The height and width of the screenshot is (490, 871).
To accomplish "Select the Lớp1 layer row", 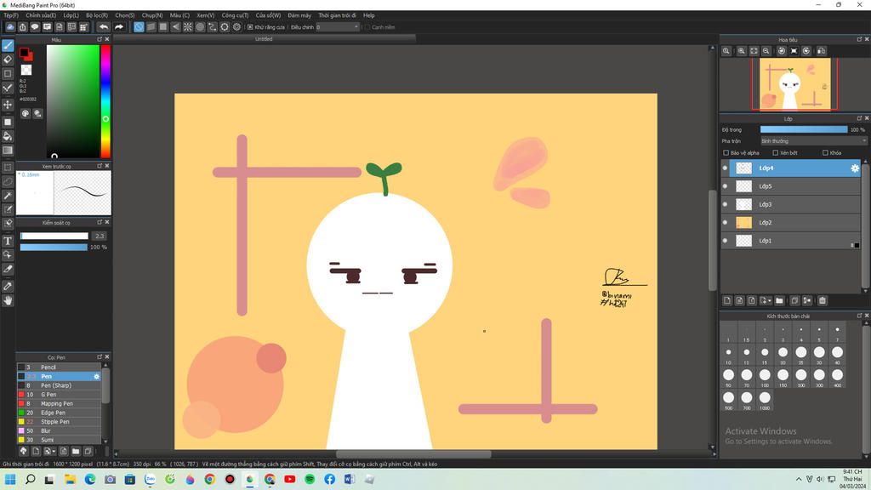I will [x=790, y=241].
